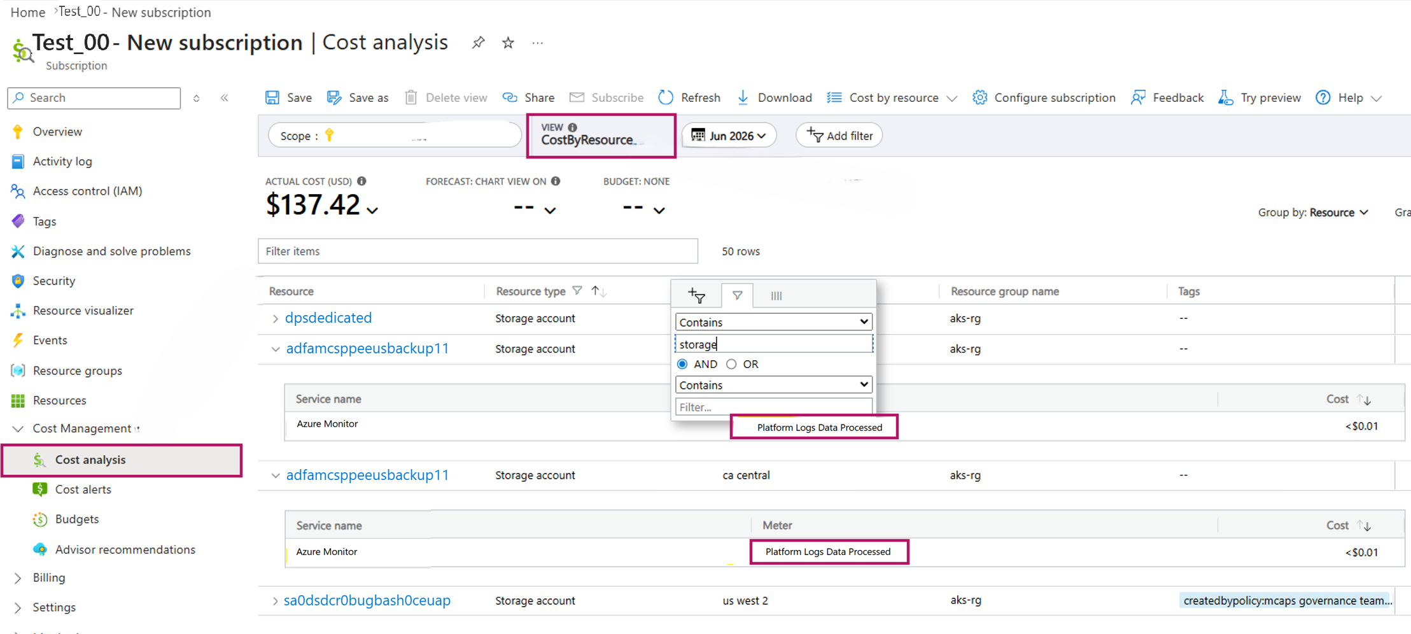
Task: Pin the Cost analysis view
Action: (478, 43)
